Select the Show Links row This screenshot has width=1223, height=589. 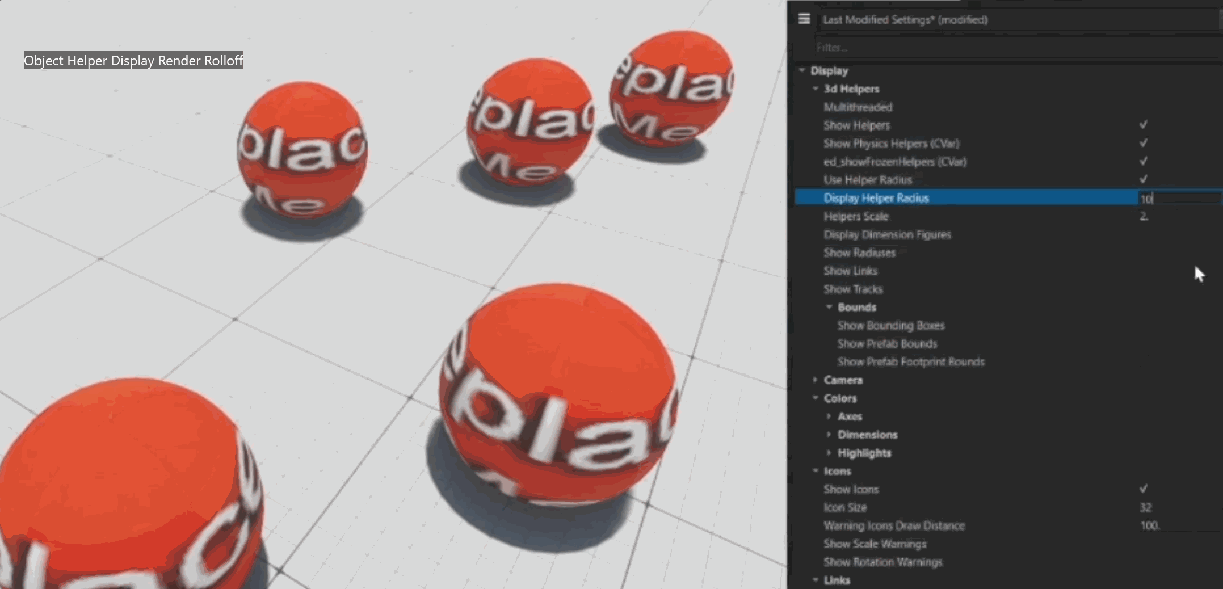tap(1007, 271)
